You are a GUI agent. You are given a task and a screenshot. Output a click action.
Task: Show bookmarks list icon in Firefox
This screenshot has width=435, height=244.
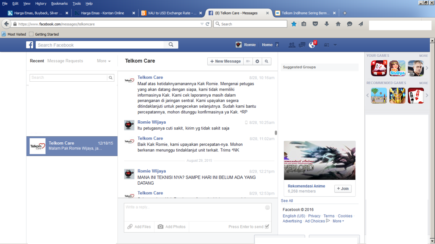pyautogui.click(x=304, y=24)
